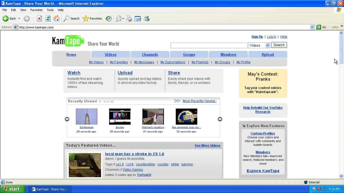Open the Spiderman video thumbnail
This screenshot has width=344, height=193.
(86, 117)
